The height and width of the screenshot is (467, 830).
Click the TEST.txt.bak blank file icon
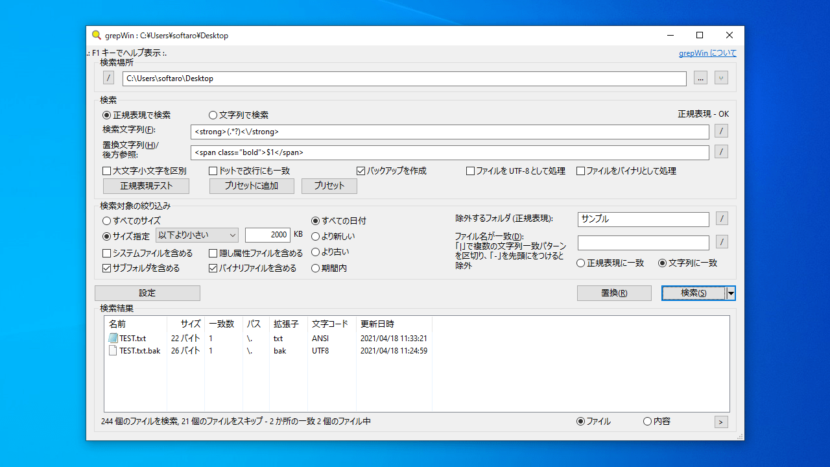[x=113, y=351]
